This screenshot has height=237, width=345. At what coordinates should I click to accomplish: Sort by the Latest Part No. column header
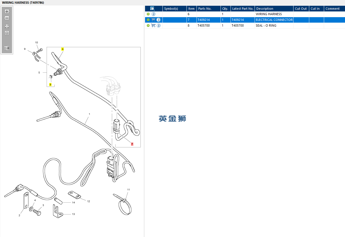[x=243, y=9]
